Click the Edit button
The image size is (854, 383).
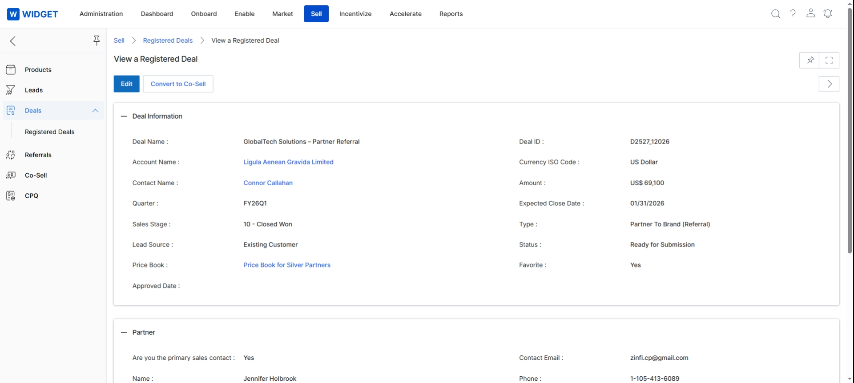tap(127, 84)
